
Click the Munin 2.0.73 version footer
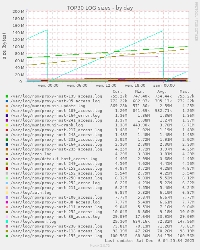[x=100, y=246]
